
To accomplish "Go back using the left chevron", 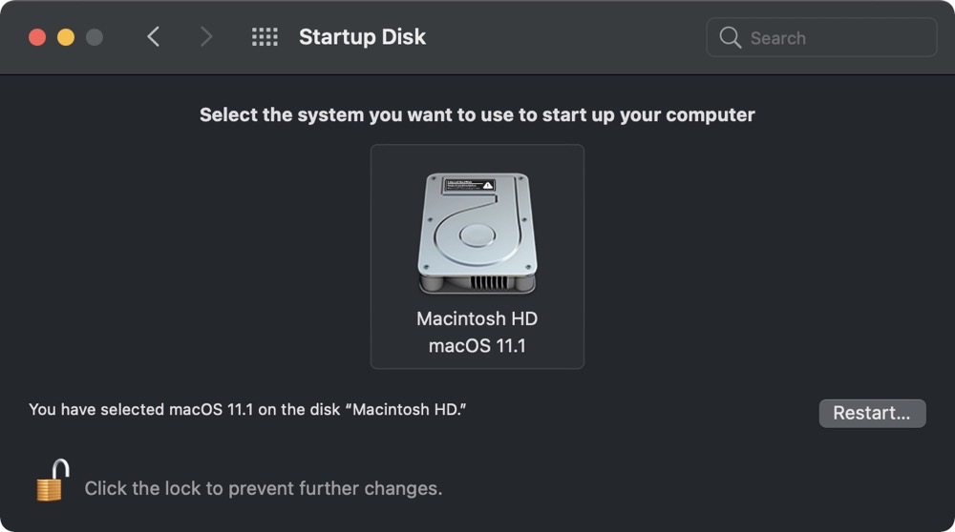I will click(x=153, y=37).
